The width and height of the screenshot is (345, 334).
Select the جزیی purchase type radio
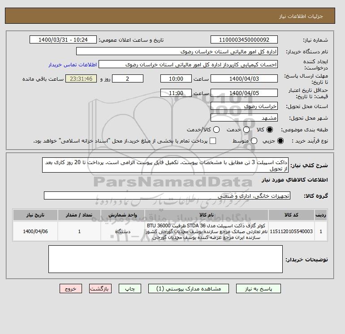(x=280, y=141)
